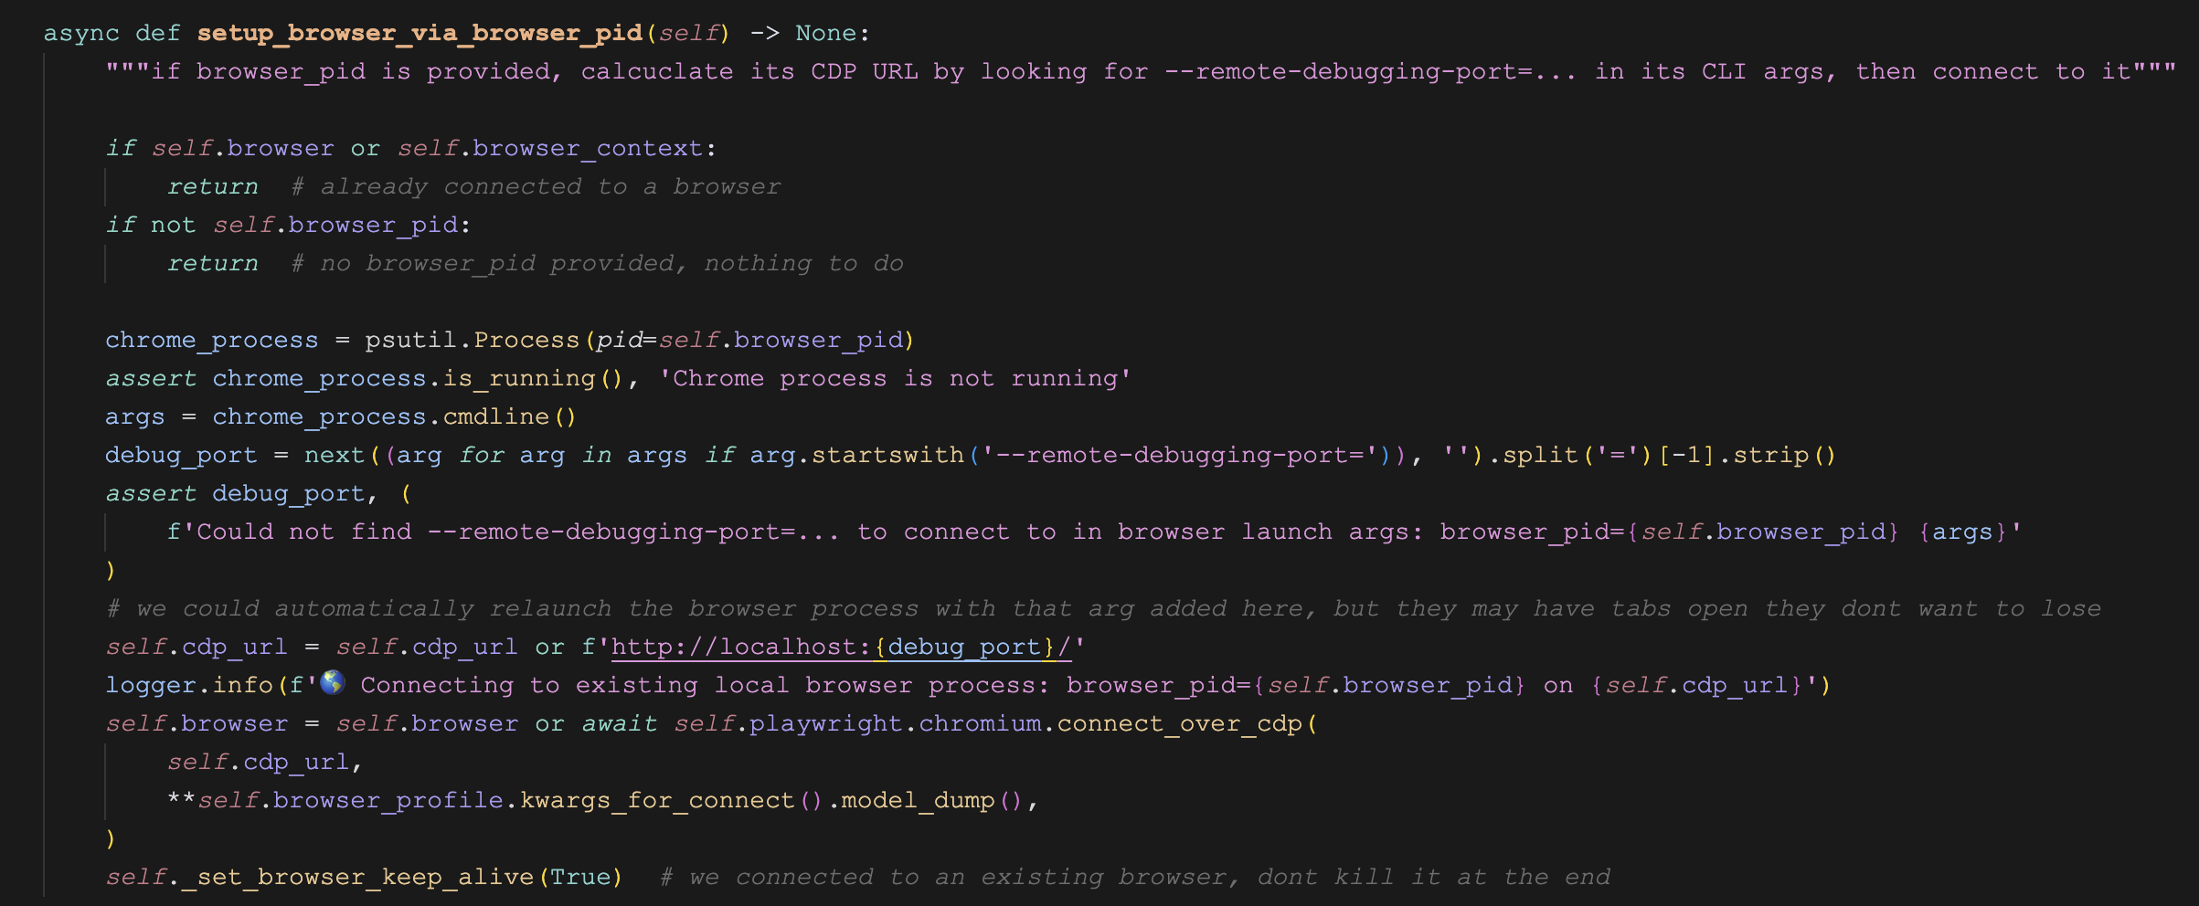Click the 'model_dump' method call
2199x906 pixels.
pos(918,800)
